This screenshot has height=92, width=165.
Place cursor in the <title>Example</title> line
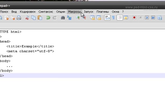pos(30,46)
